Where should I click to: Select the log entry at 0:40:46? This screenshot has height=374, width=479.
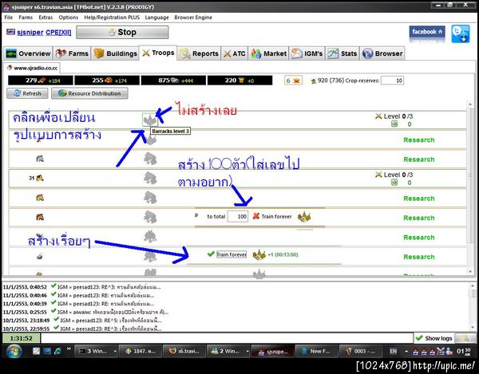point(79,295)
